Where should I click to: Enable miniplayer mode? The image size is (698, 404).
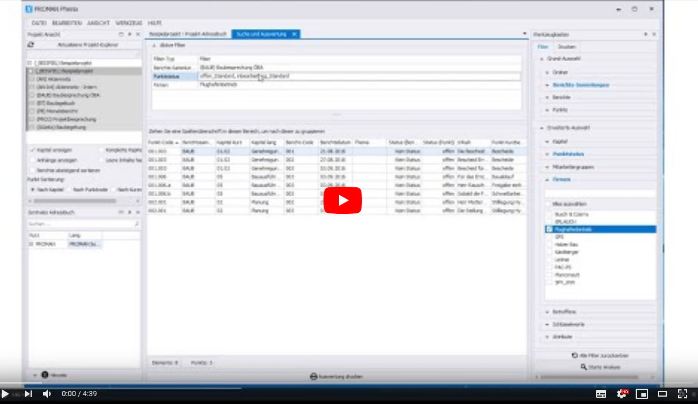click(642, 394)
